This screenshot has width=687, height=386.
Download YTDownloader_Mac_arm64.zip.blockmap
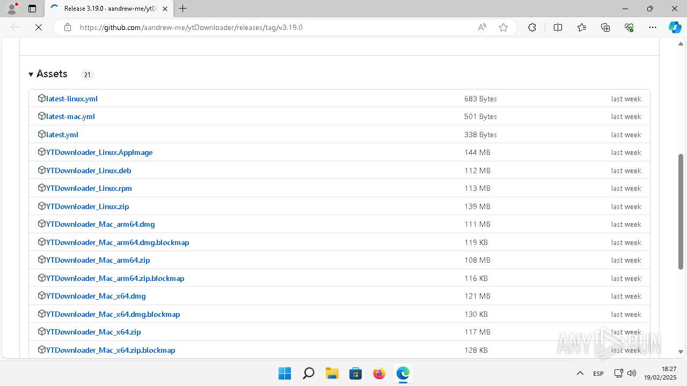[x=115, y=278]
